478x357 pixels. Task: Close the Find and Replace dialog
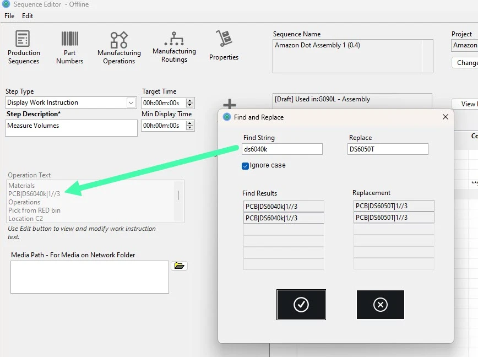point(445,117)
